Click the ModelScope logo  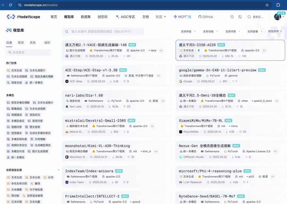tap(23, 17)
